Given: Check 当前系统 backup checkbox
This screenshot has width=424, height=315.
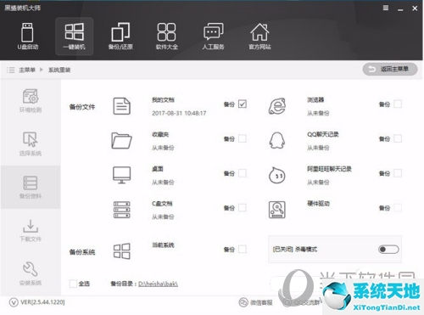Looking at the screenshot, I should [x=243, y=249].
